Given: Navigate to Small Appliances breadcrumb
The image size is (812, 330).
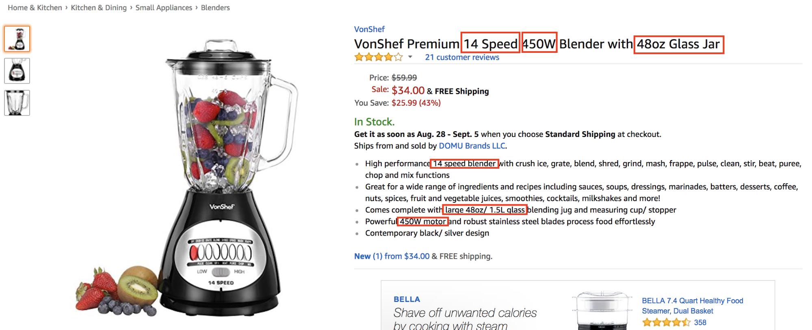Looking at the screenshot, I should point(164,8).
